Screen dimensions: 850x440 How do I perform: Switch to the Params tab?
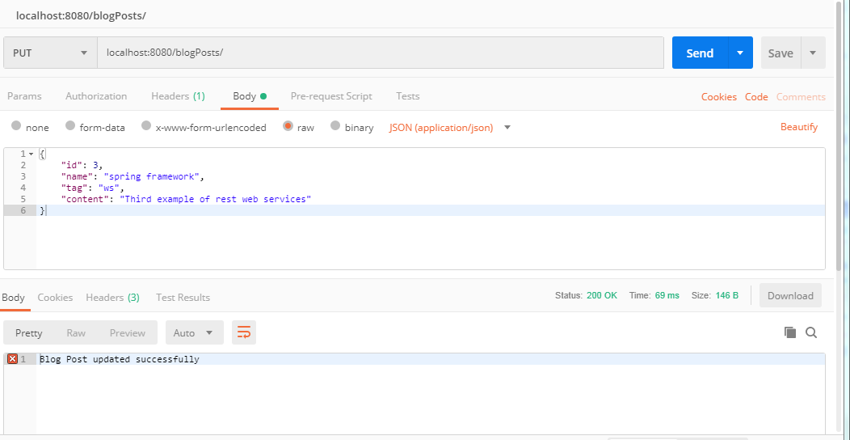click(x=24, y=96)
